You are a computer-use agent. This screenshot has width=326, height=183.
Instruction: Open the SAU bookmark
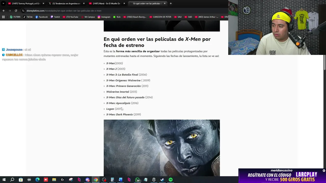click(x=178, y=17)
